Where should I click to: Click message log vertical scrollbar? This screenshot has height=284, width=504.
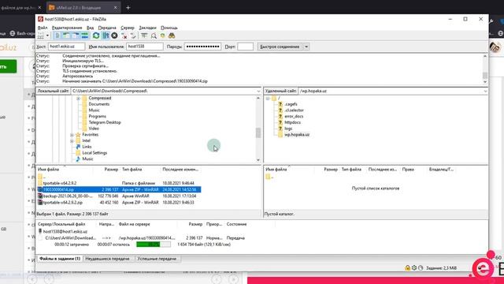[485, 69]
